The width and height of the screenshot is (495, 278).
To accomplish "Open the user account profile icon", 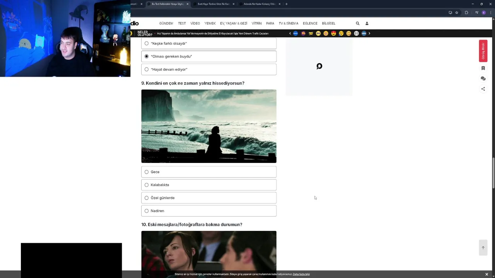I will tap(367, 24).
